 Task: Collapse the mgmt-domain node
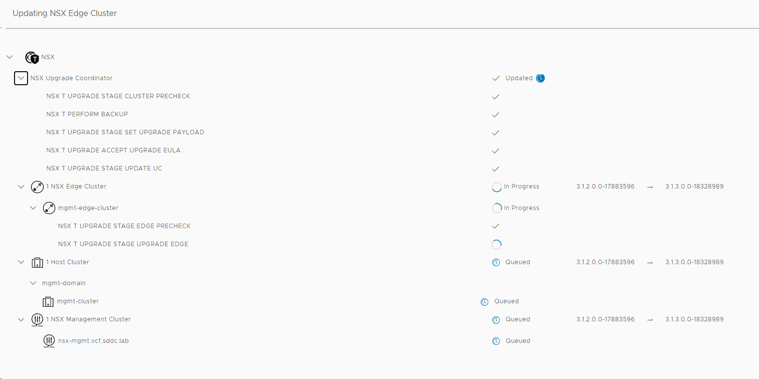coord(33,283)
